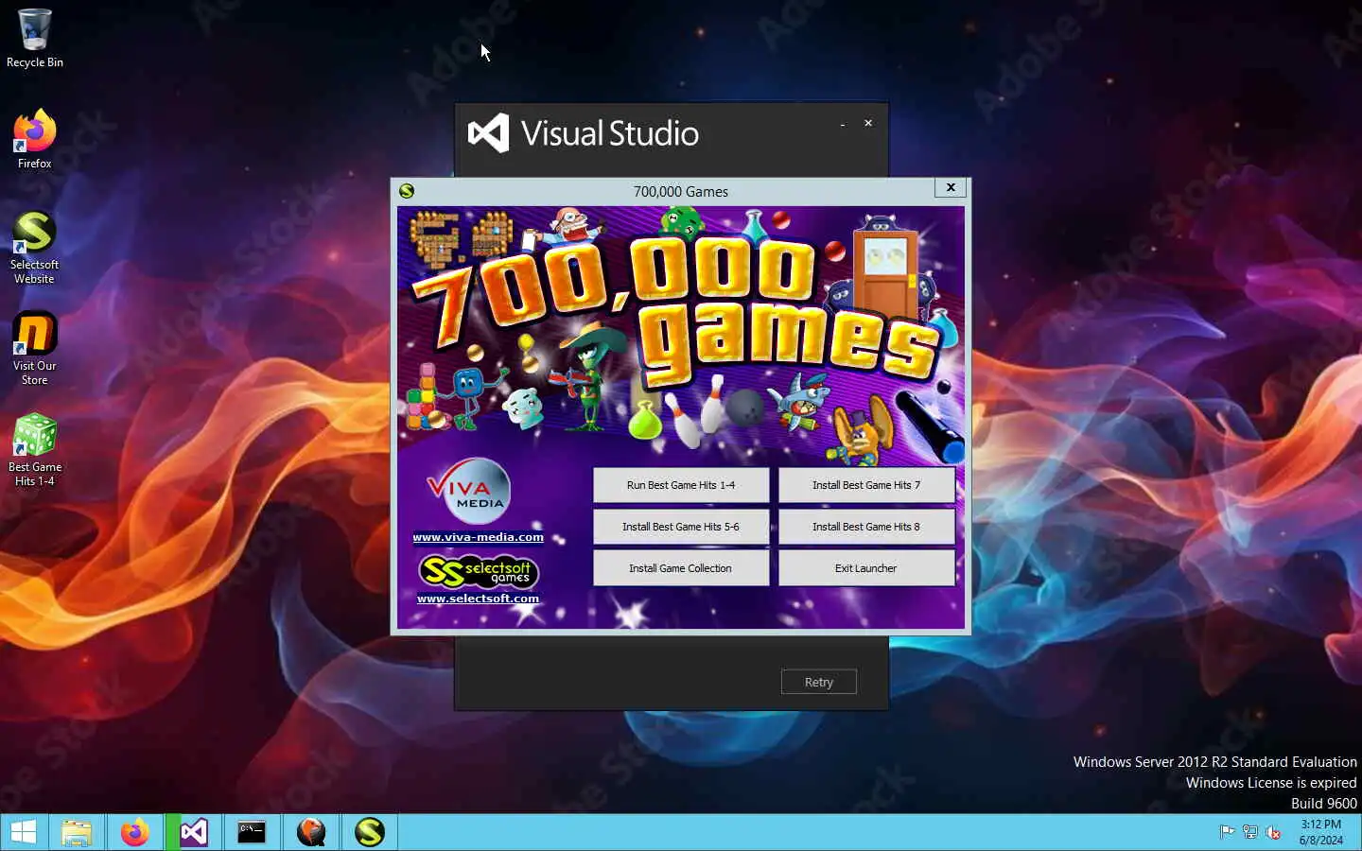Click Install Game Collection
Viewport: 1362px width, 851px height.
tap(681, 568)
